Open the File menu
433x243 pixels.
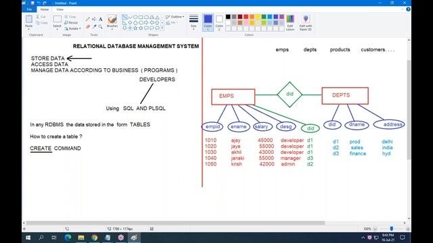29,9
